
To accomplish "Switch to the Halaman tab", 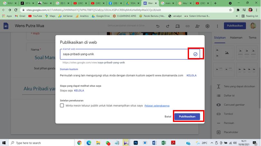I will [236, 38].
